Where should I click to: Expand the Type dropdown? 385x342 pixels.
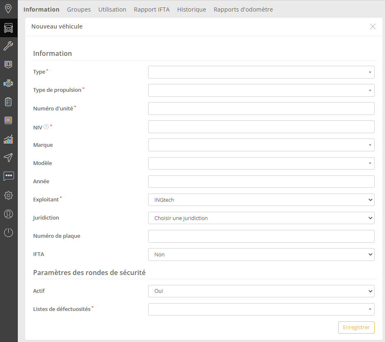click(x=261, y=72)
